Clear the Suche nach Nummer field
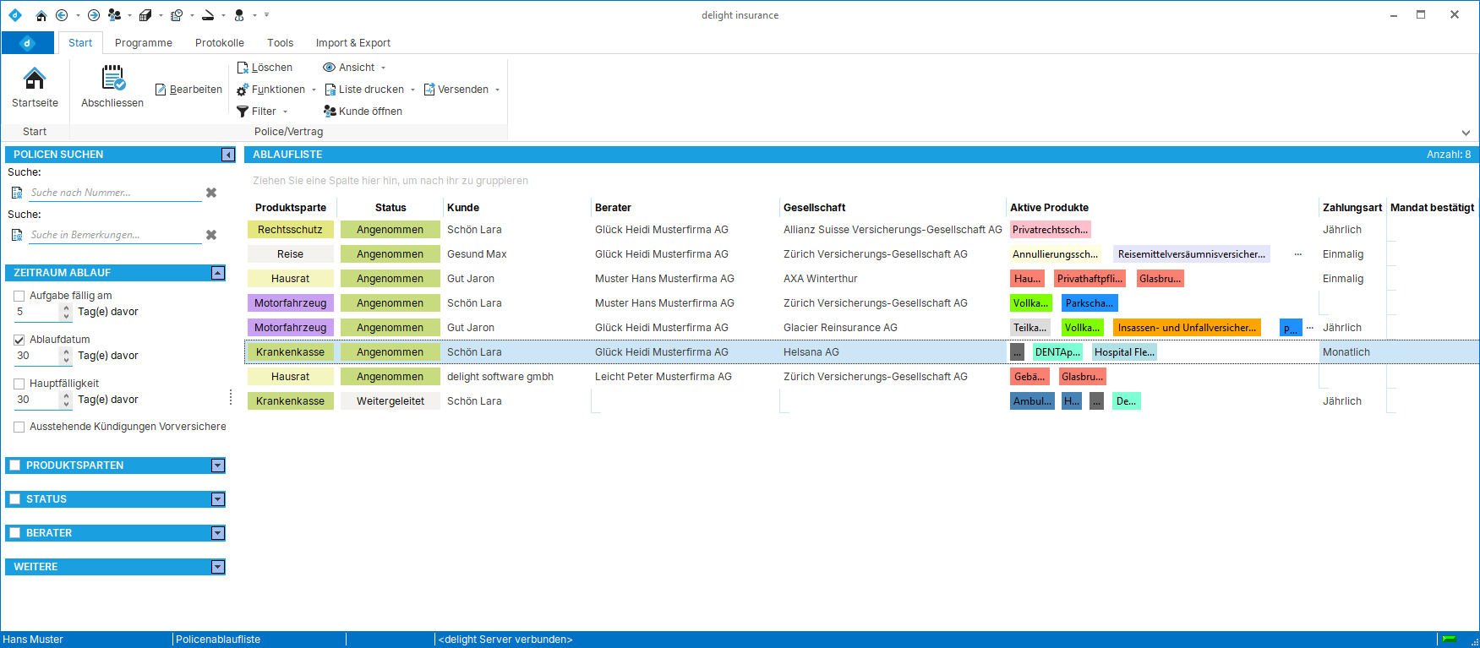This screenshot has width=1480, height=648. (211, 193)
